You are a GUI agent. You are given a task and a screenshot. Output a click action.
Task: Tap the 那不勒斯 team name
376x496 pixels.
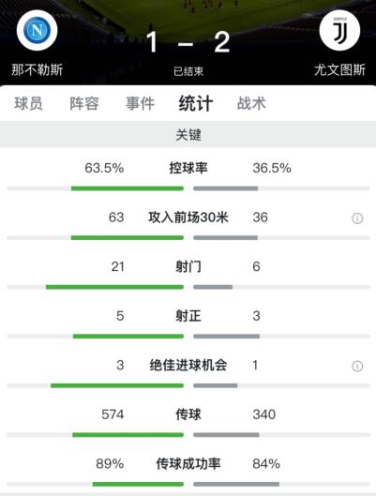click(38, 69)
